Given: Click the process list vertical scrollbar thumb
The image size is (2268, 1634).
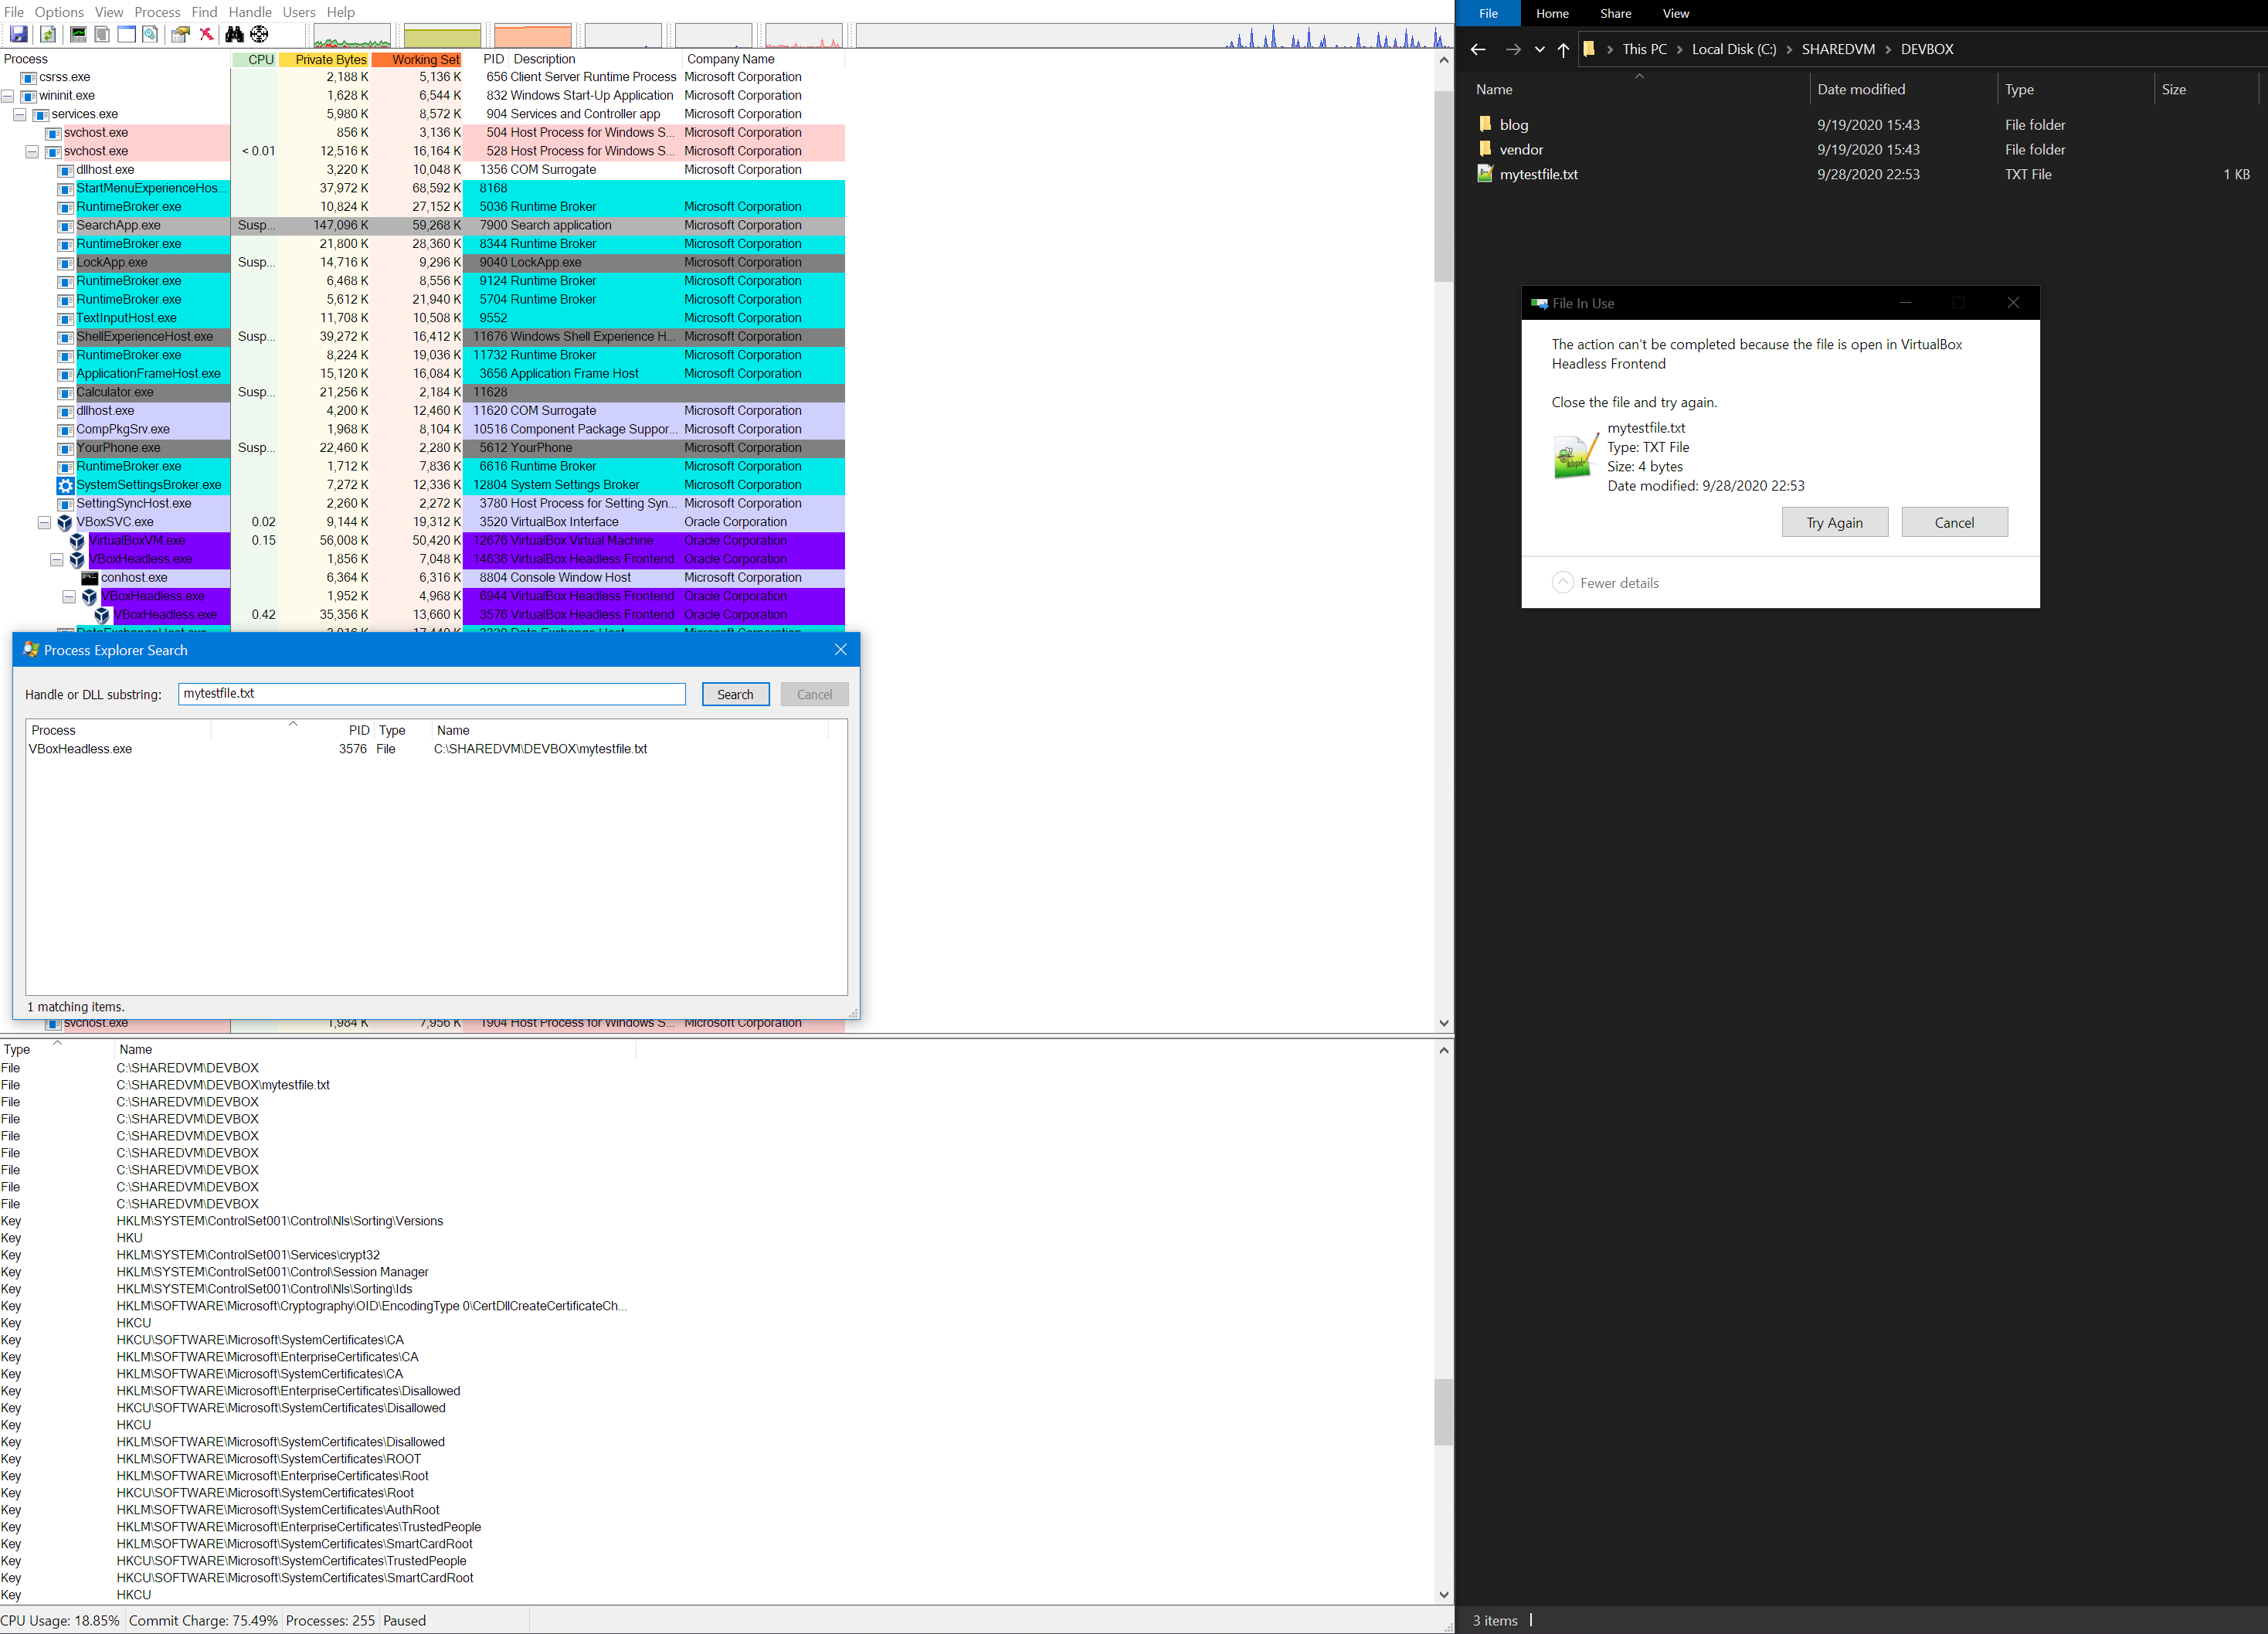Looking at the screenshot, I should 1443,186.
